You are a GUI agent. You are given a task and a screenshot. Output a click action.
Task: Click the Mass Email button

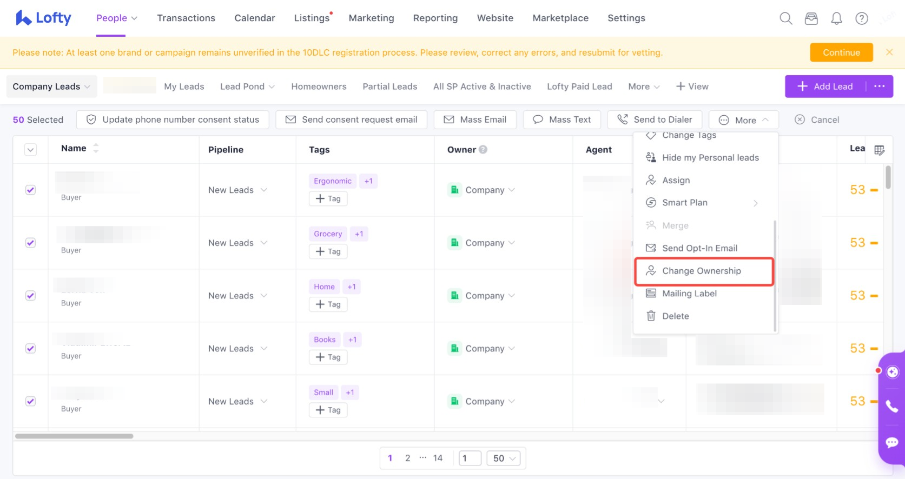coord(475,119)
